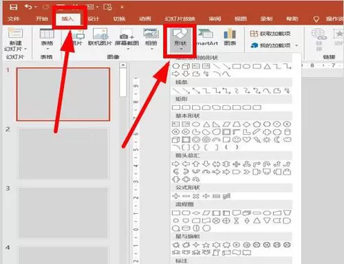Toggle the 形状 shapes gallery button
This screenshot has height=264, width=344.
point(180,40)
